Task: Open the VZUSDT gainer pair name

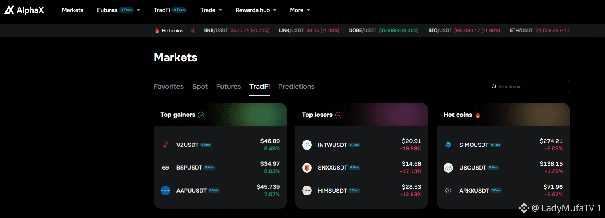Action: pyautogui.click(x=187, y=145)
